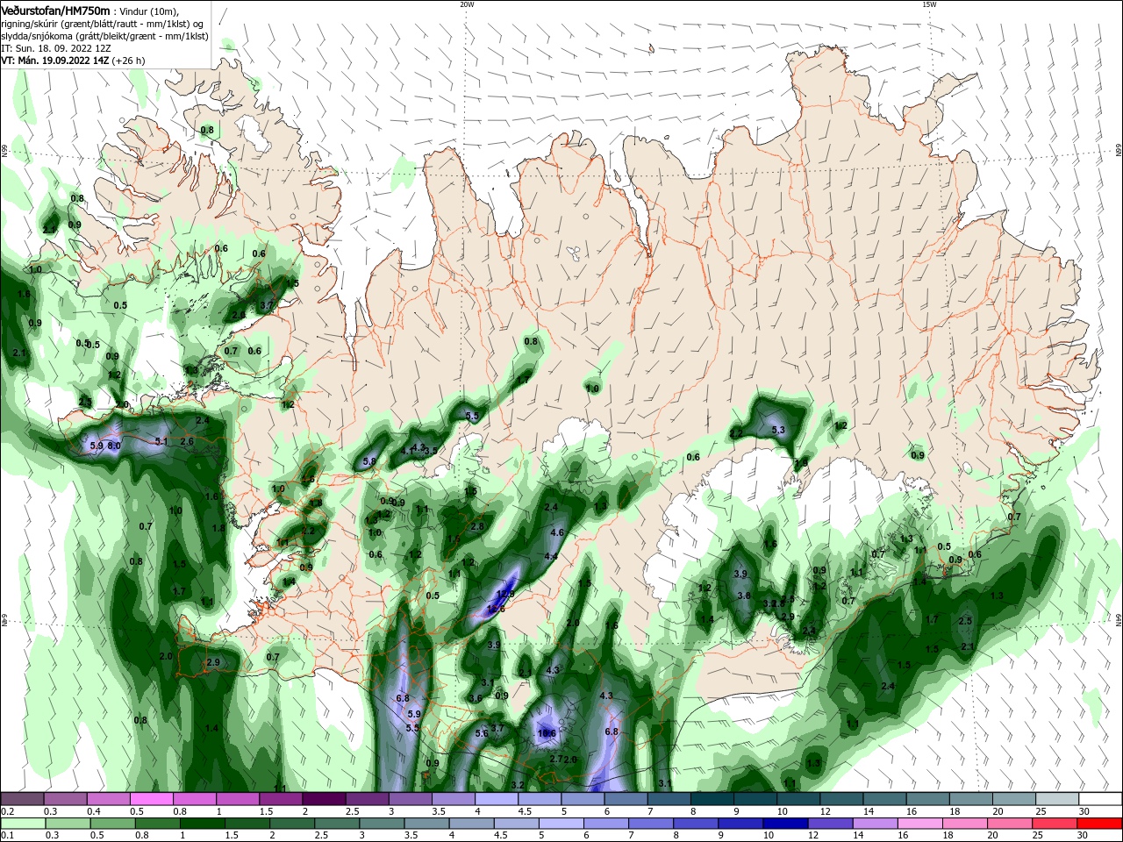Click the IT: Sun. 18. 09. 2022 12Z line
Screen dimensions: 1123x842
point(56,48)
